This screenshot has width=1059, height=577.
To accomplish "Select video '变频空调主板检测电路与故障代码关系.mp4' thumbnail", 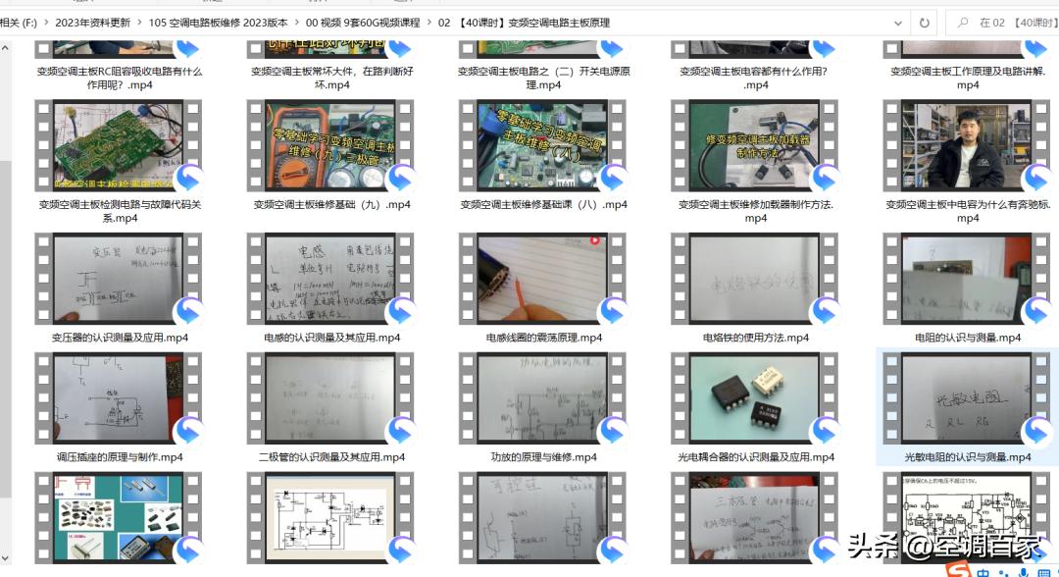I will click(119, 145).
